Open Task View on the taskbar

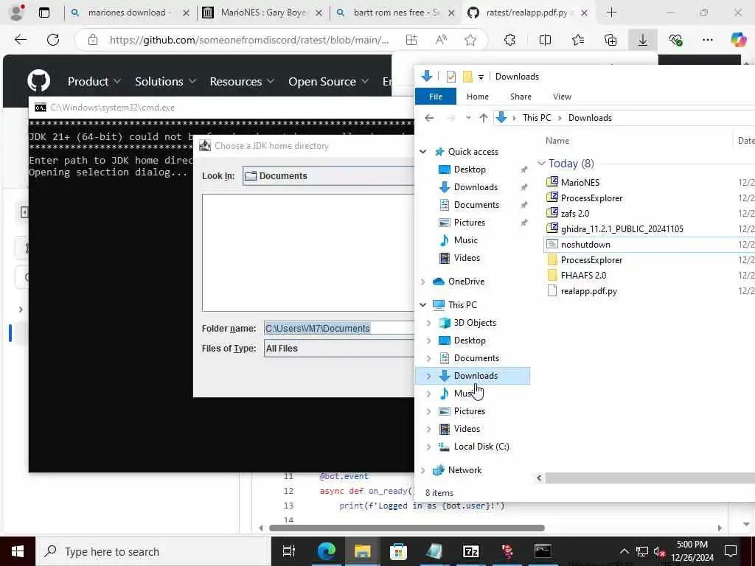pyautogui.click(x=288, y=551)
